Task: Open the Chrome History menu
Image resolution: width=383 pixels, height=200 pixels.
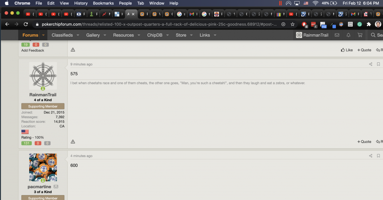Action: tap(81, 3)
